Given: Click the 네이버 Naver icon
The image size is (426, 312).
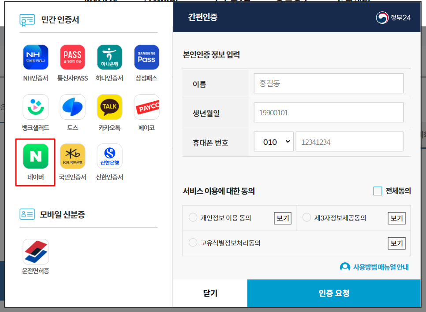Looking at the screenshot, I should point(36,156).
